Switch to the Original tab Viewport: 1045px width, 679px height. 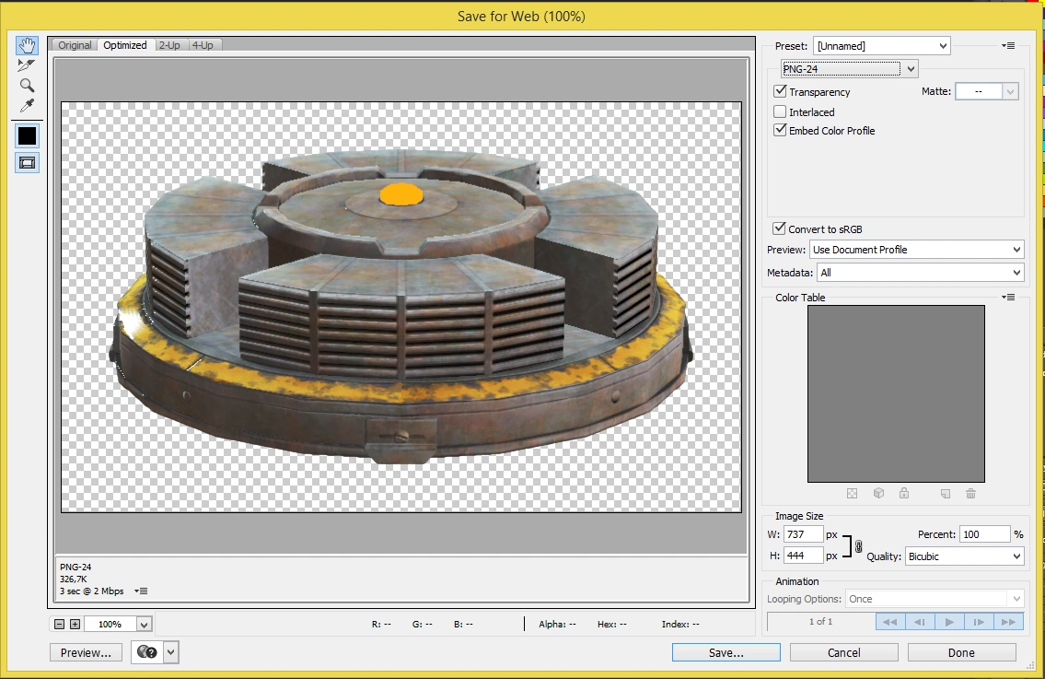pos(75,45)
